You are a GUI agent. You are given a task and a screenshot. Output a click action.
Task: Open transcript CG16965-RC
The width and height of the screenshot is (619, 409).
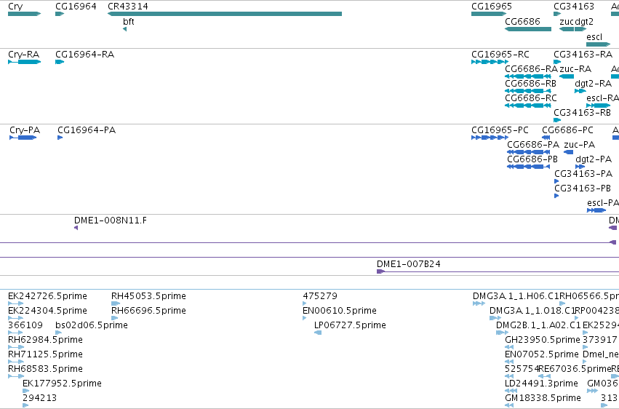point(500,55)
